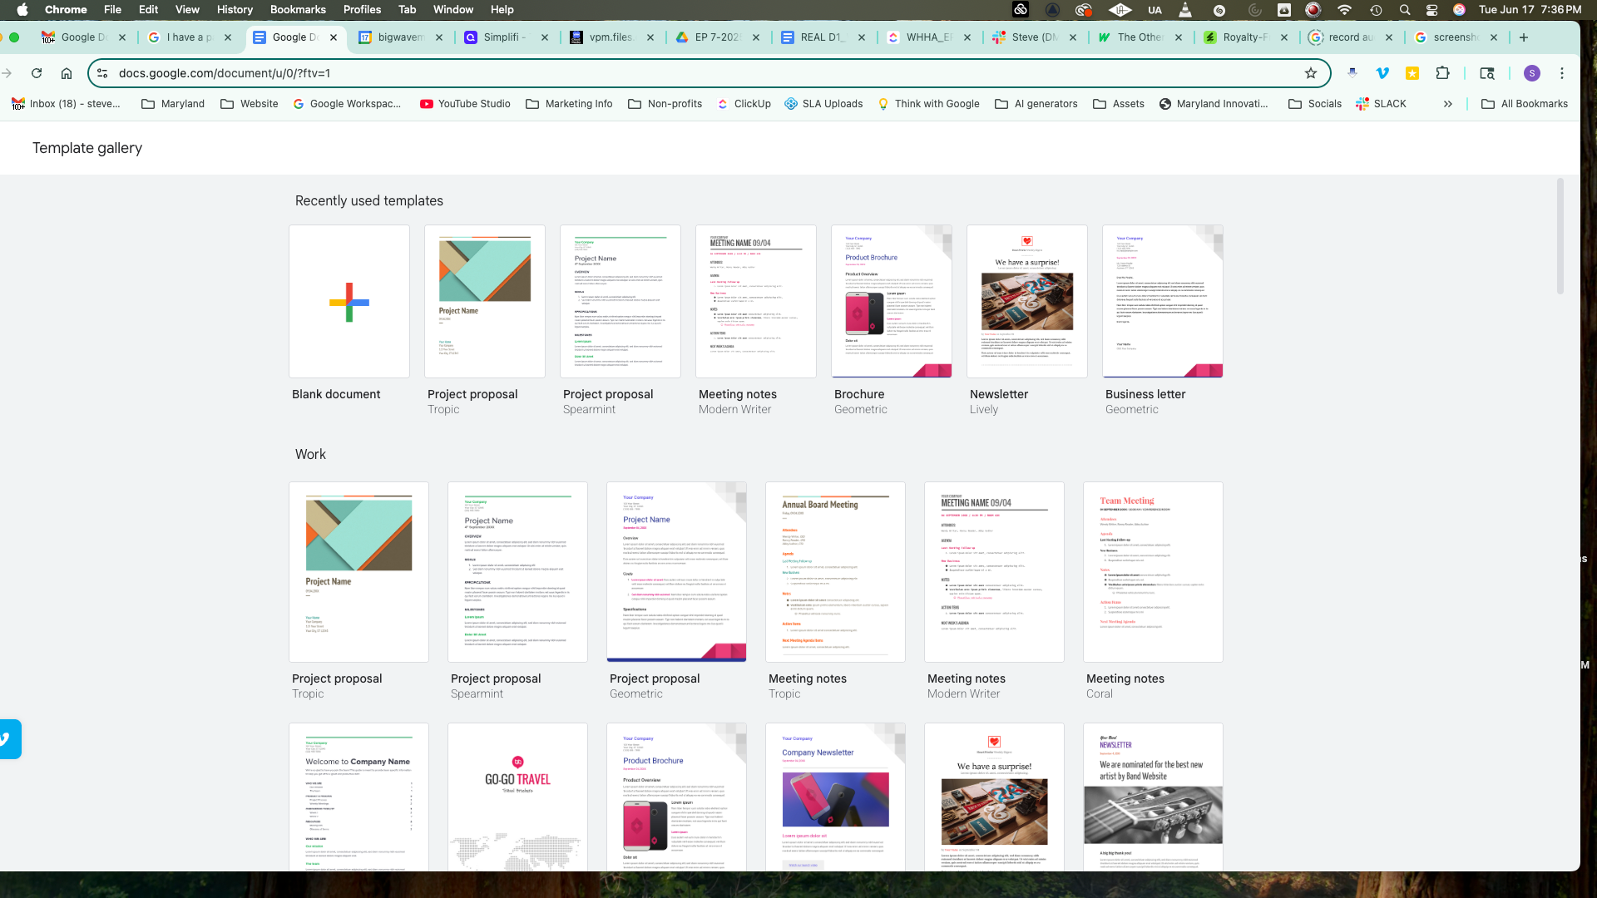Viewport: 1597px width, 898px height.
Task: Click the site information icon in address bar
Action: coord(102,73)
